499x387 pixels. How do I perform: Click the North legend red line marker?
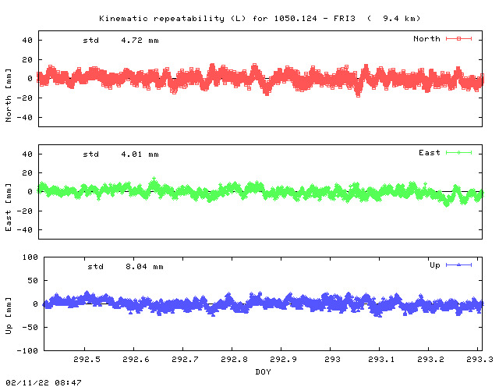point(458,38)
